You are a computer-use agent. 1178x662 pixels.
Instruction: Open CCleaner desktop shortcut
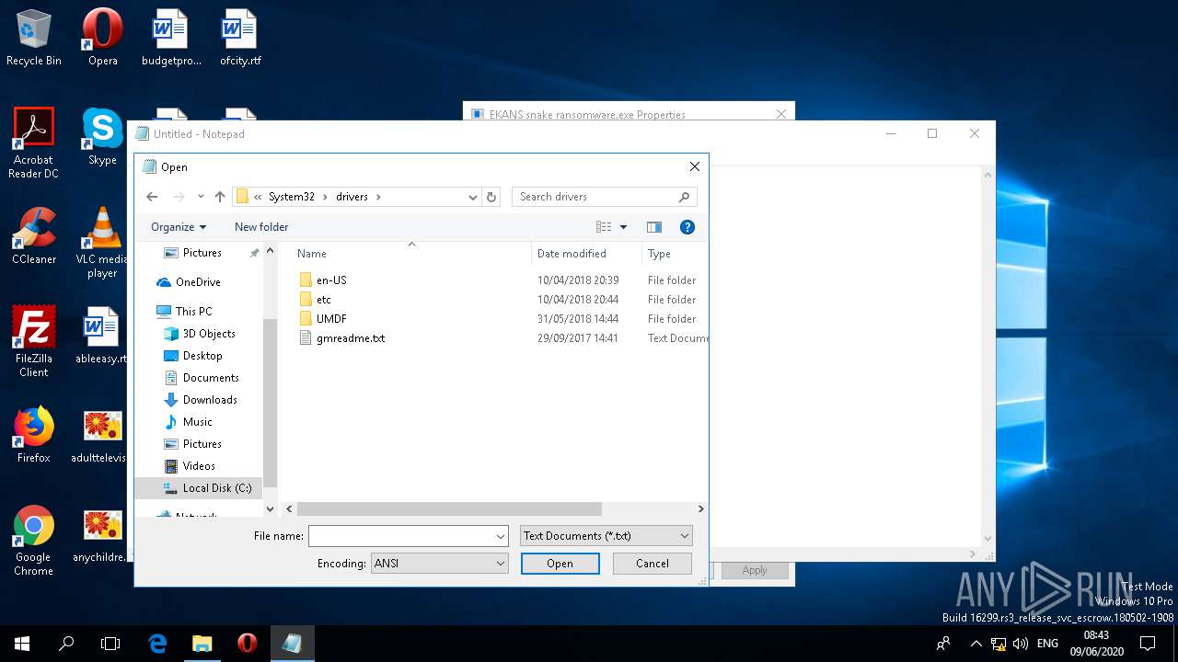(x=34, y=237)
